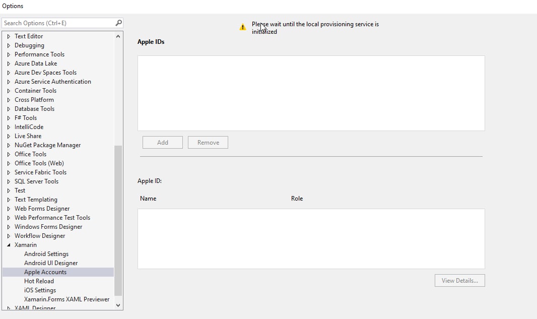The width and height of the screenshot is (537, 319).
Task: Expand the Debugging node
Action: [x=9, y=45]
